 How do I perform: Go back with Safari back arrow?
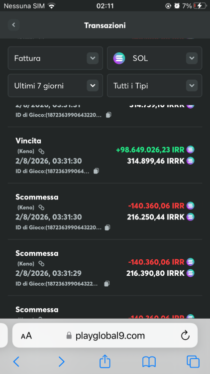pyautogui.click(x=16, y=362)
